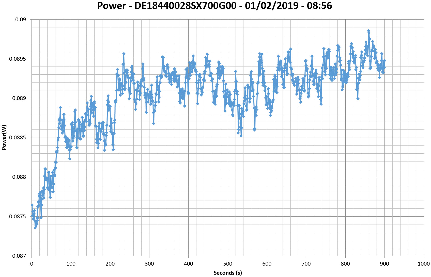Image resolution: width=431 pixels, height=277 pixels.
Task: Select the 0.089 y-axis tick label
Action: click(19, 98)
